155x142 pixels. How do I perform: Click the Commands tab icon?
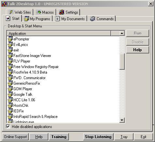pyautogui.click(x=92, y=19)
